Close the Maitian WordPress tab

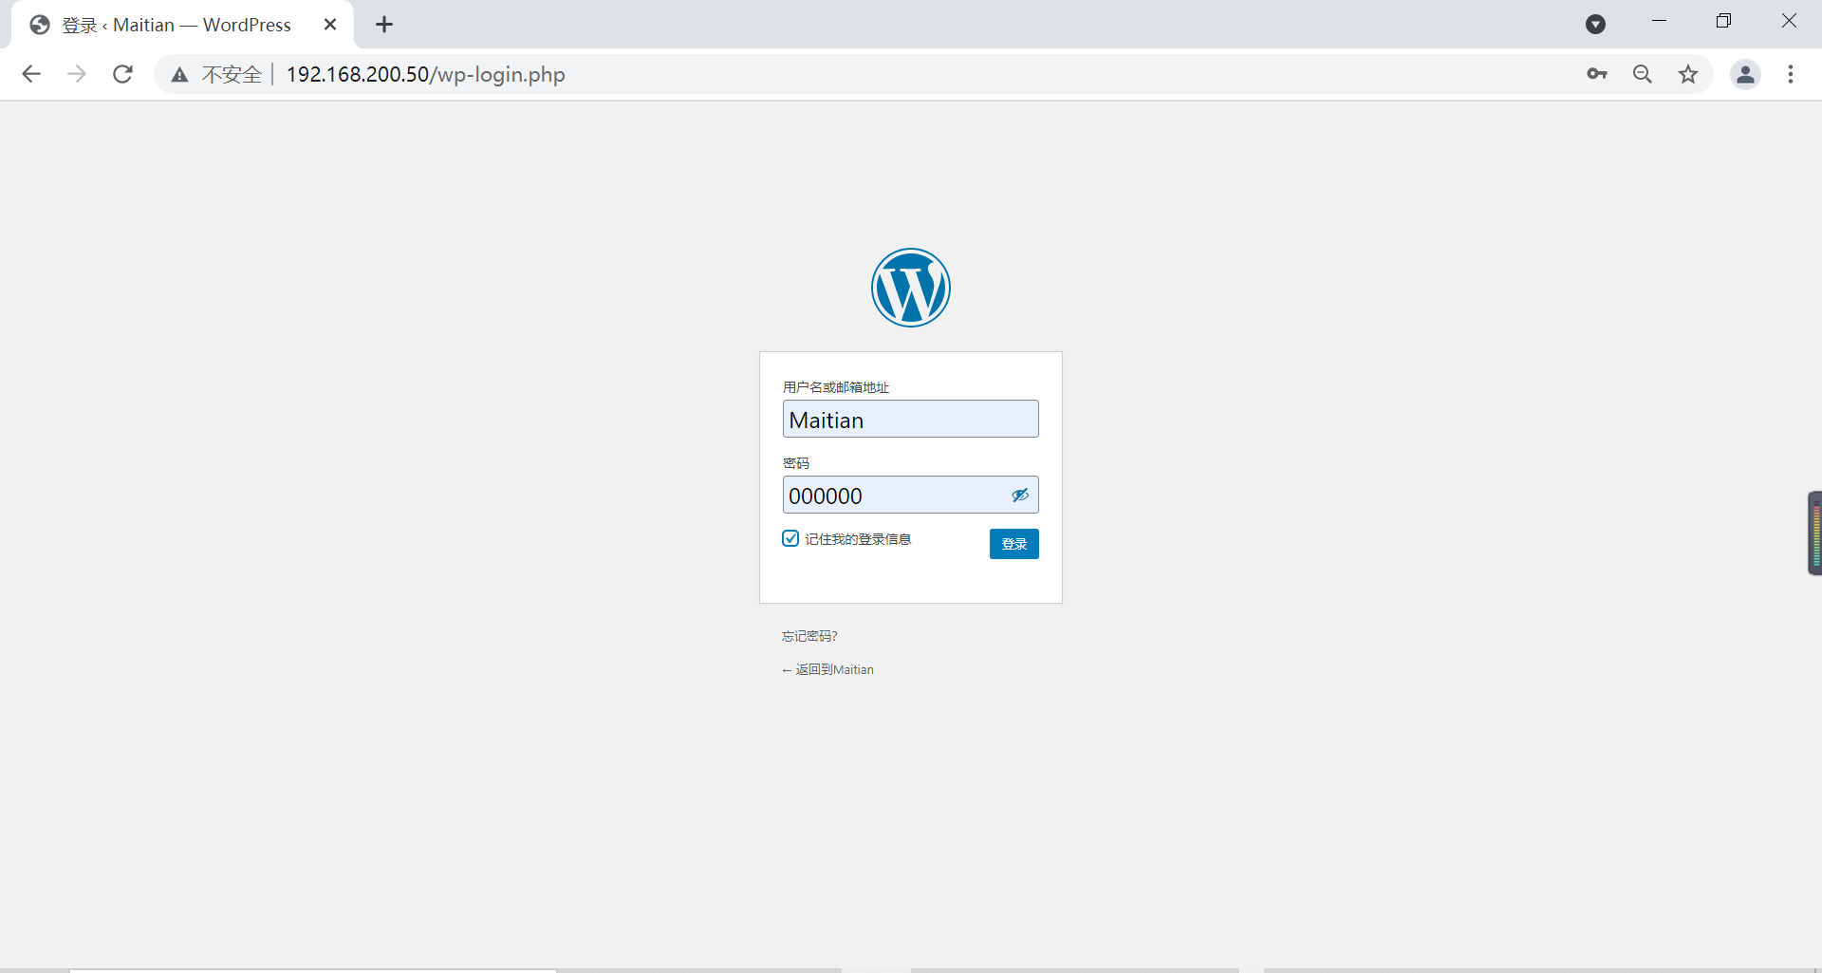pyautogui.click(x=330, y=25)
